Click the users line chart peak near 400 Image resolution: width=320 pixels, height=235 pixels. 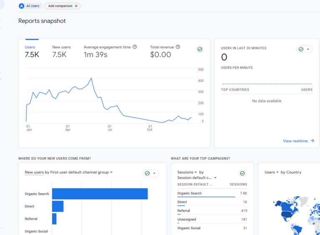91,78
